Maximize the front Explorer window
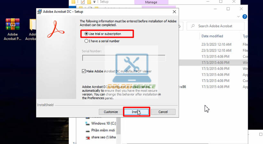This screenshot has height=144, width=263. (228, 9)
